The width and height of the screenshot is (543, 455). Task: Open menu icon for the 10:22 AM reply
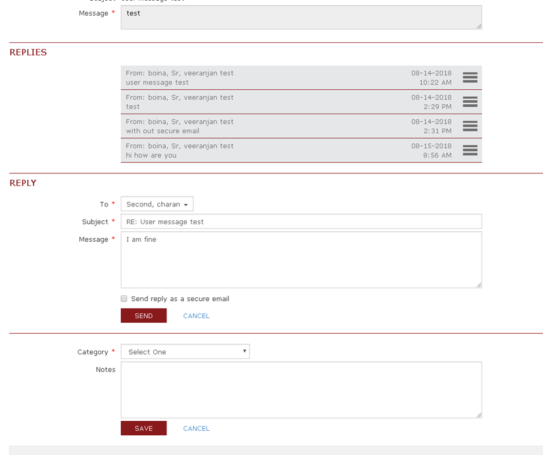click(x=470, y=78)
